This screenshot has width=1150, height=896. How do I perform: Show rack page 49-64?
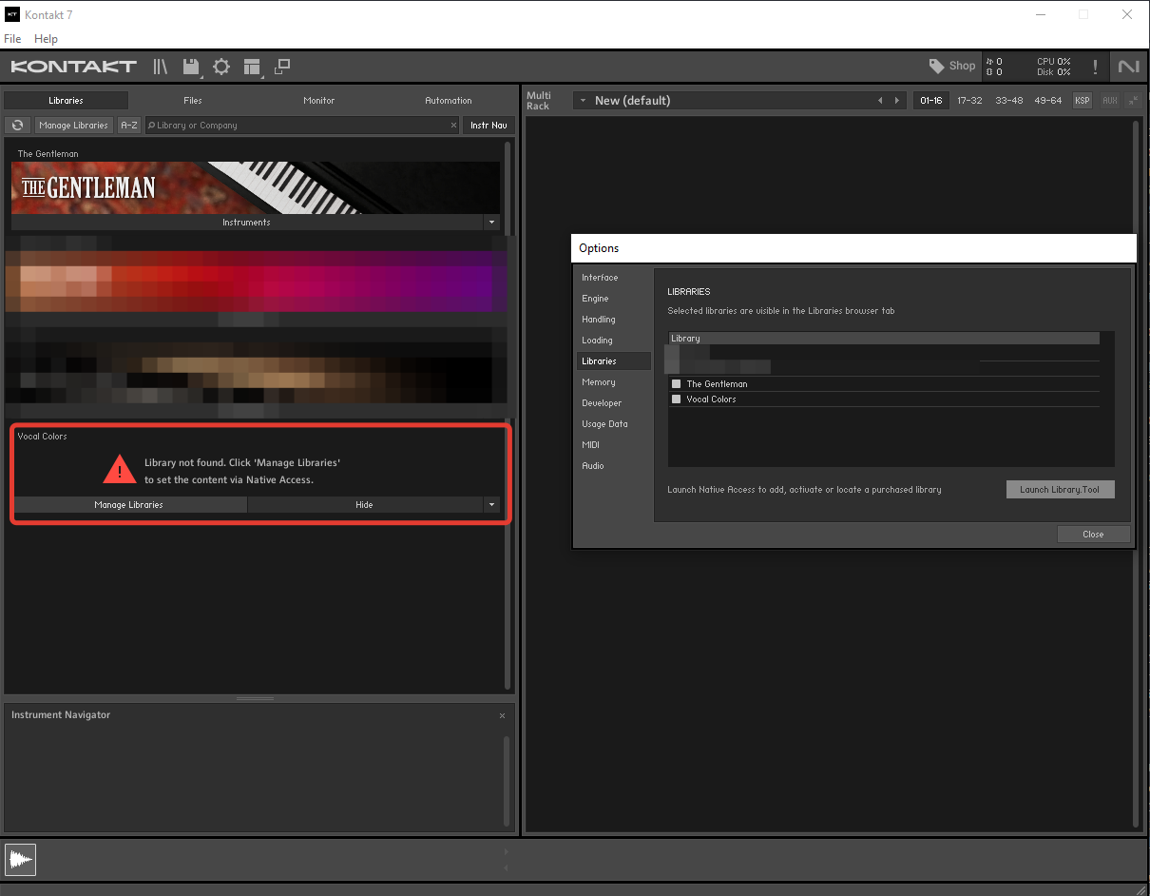tap(1048, 101)
